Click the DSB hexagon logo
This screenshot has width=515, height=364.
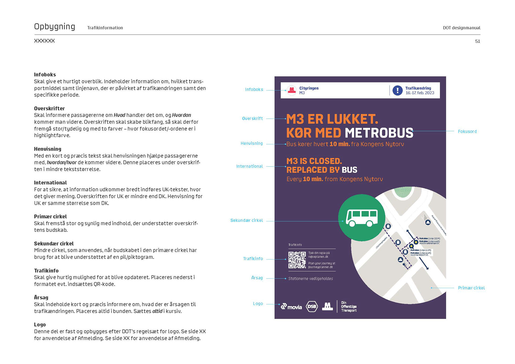pyautogui.click(x=312, y=306)
